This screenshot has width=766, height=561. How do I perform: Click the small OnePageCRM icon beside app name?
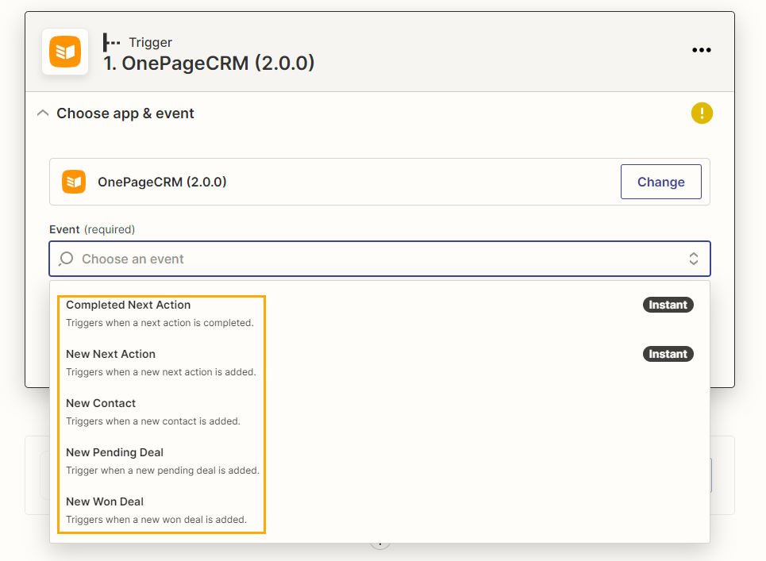[74, 182]
